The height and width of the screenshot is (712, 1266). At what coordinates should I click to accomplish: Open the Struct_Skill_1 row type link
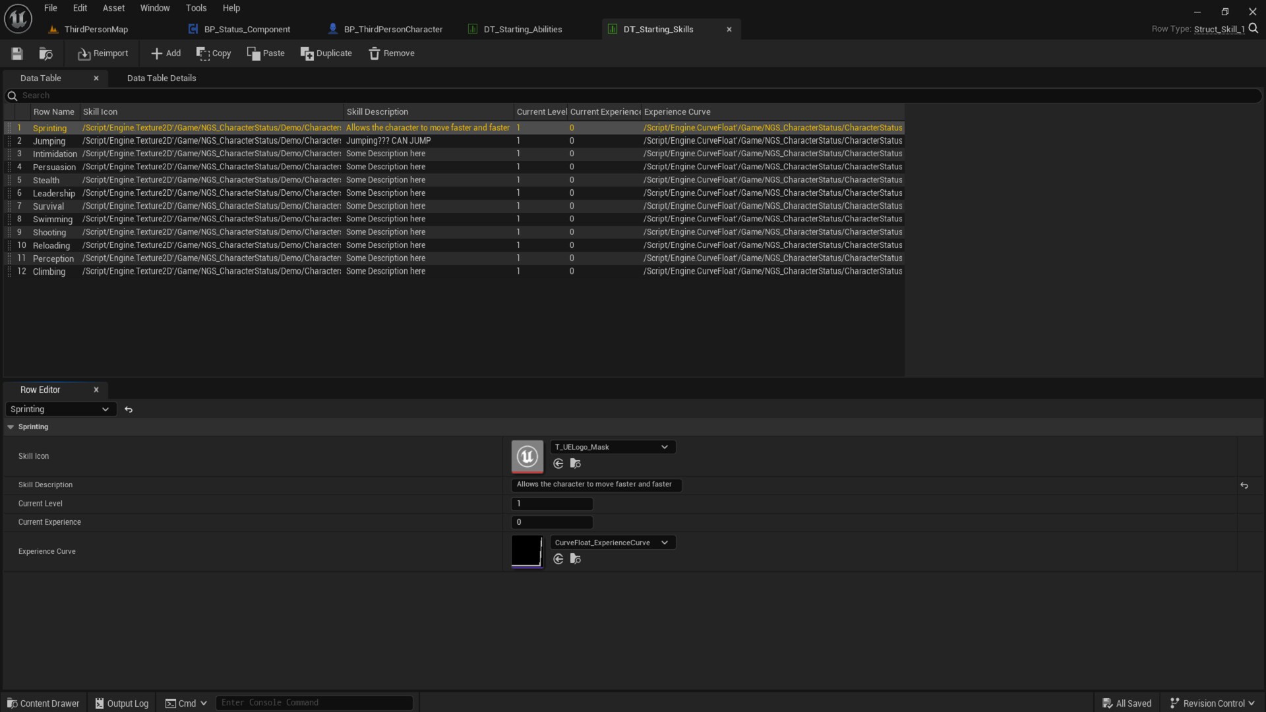pos(1219,29)
